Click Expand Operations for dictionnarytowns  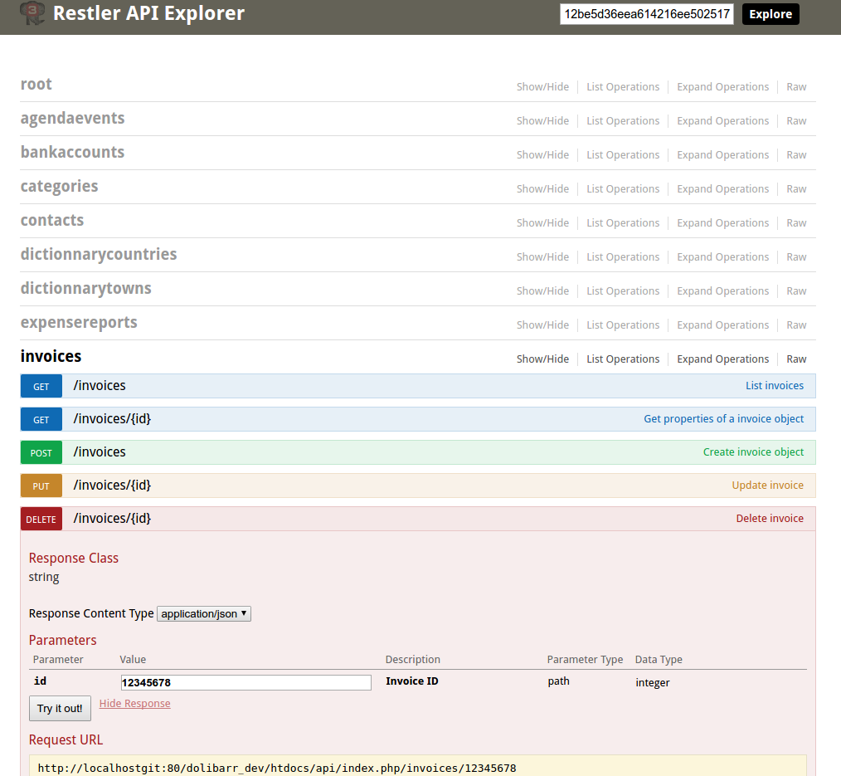(722, 290)
